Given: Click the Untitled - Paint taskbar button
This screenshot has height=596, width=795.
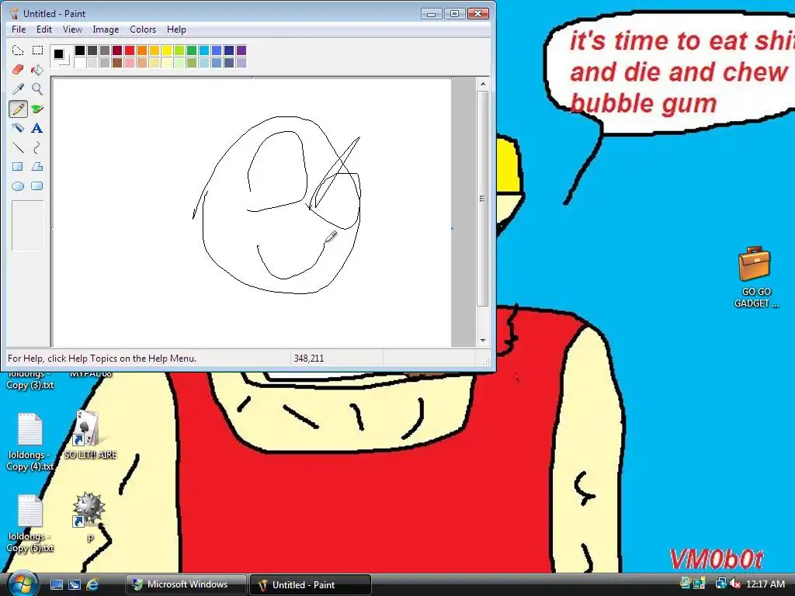Looking at the screenshot, I should pyautogui.click(x=311, y=584).
